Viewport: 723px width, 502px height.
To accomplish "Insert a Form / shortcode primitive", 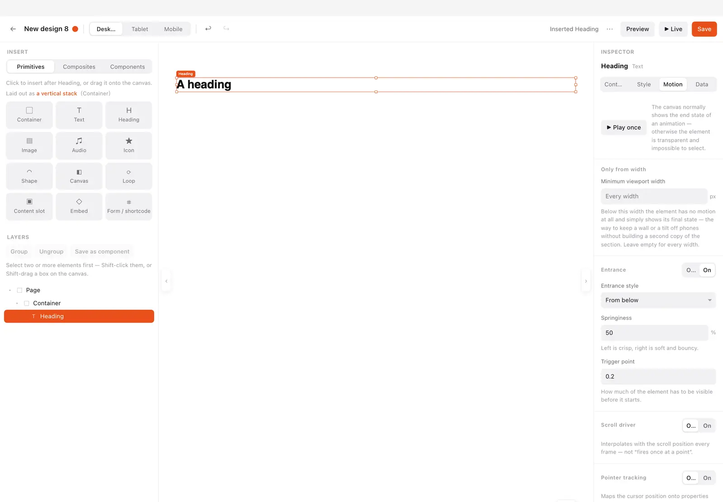I will point(129,206).
